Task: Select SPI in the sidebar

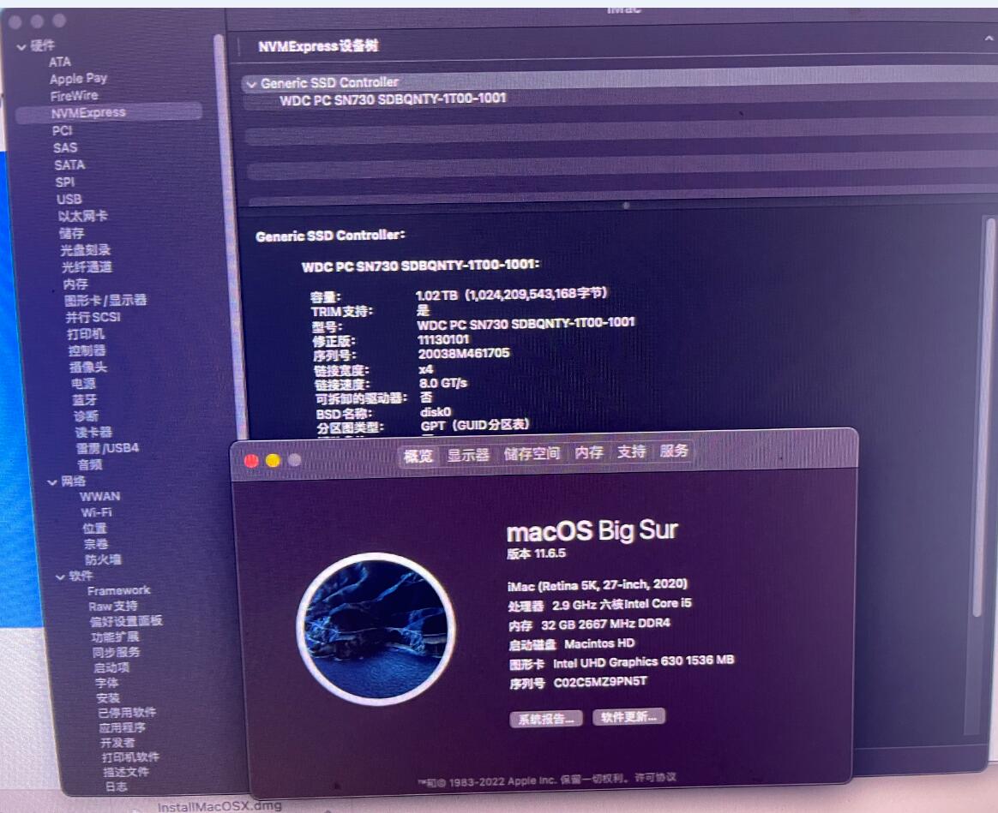Action: pos(65,182)
